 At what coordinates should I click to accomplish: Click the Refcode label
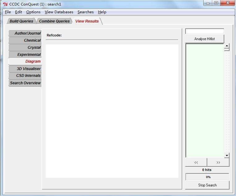click(x=54, y=35)
